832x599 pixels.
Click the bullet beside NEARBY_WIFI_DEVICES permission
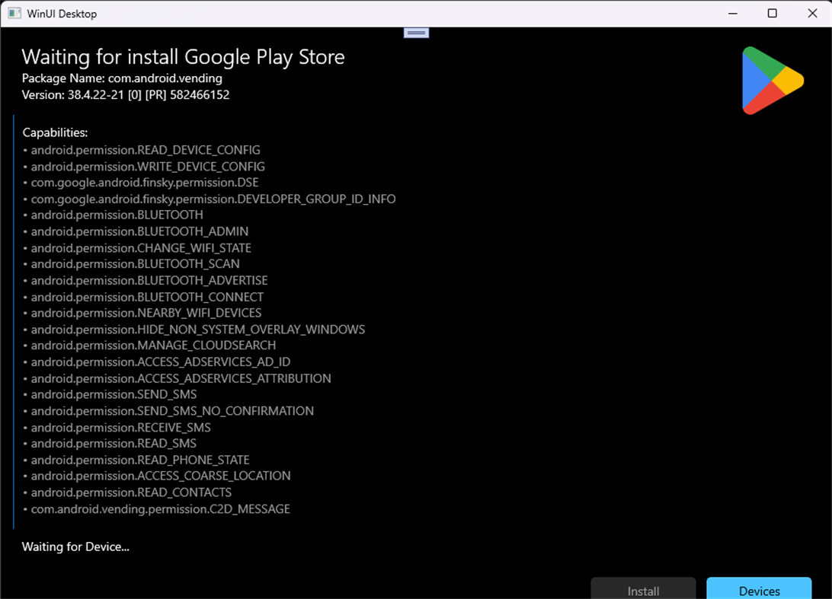tap(24, 313)
